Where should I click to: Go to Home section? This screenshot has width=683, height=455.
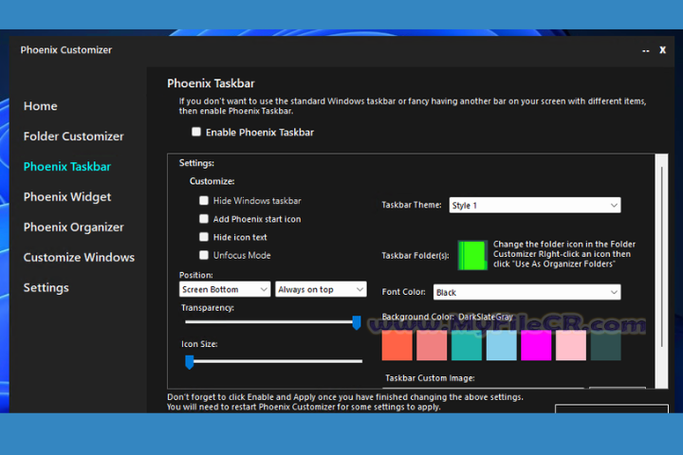[x=41, y=106]
